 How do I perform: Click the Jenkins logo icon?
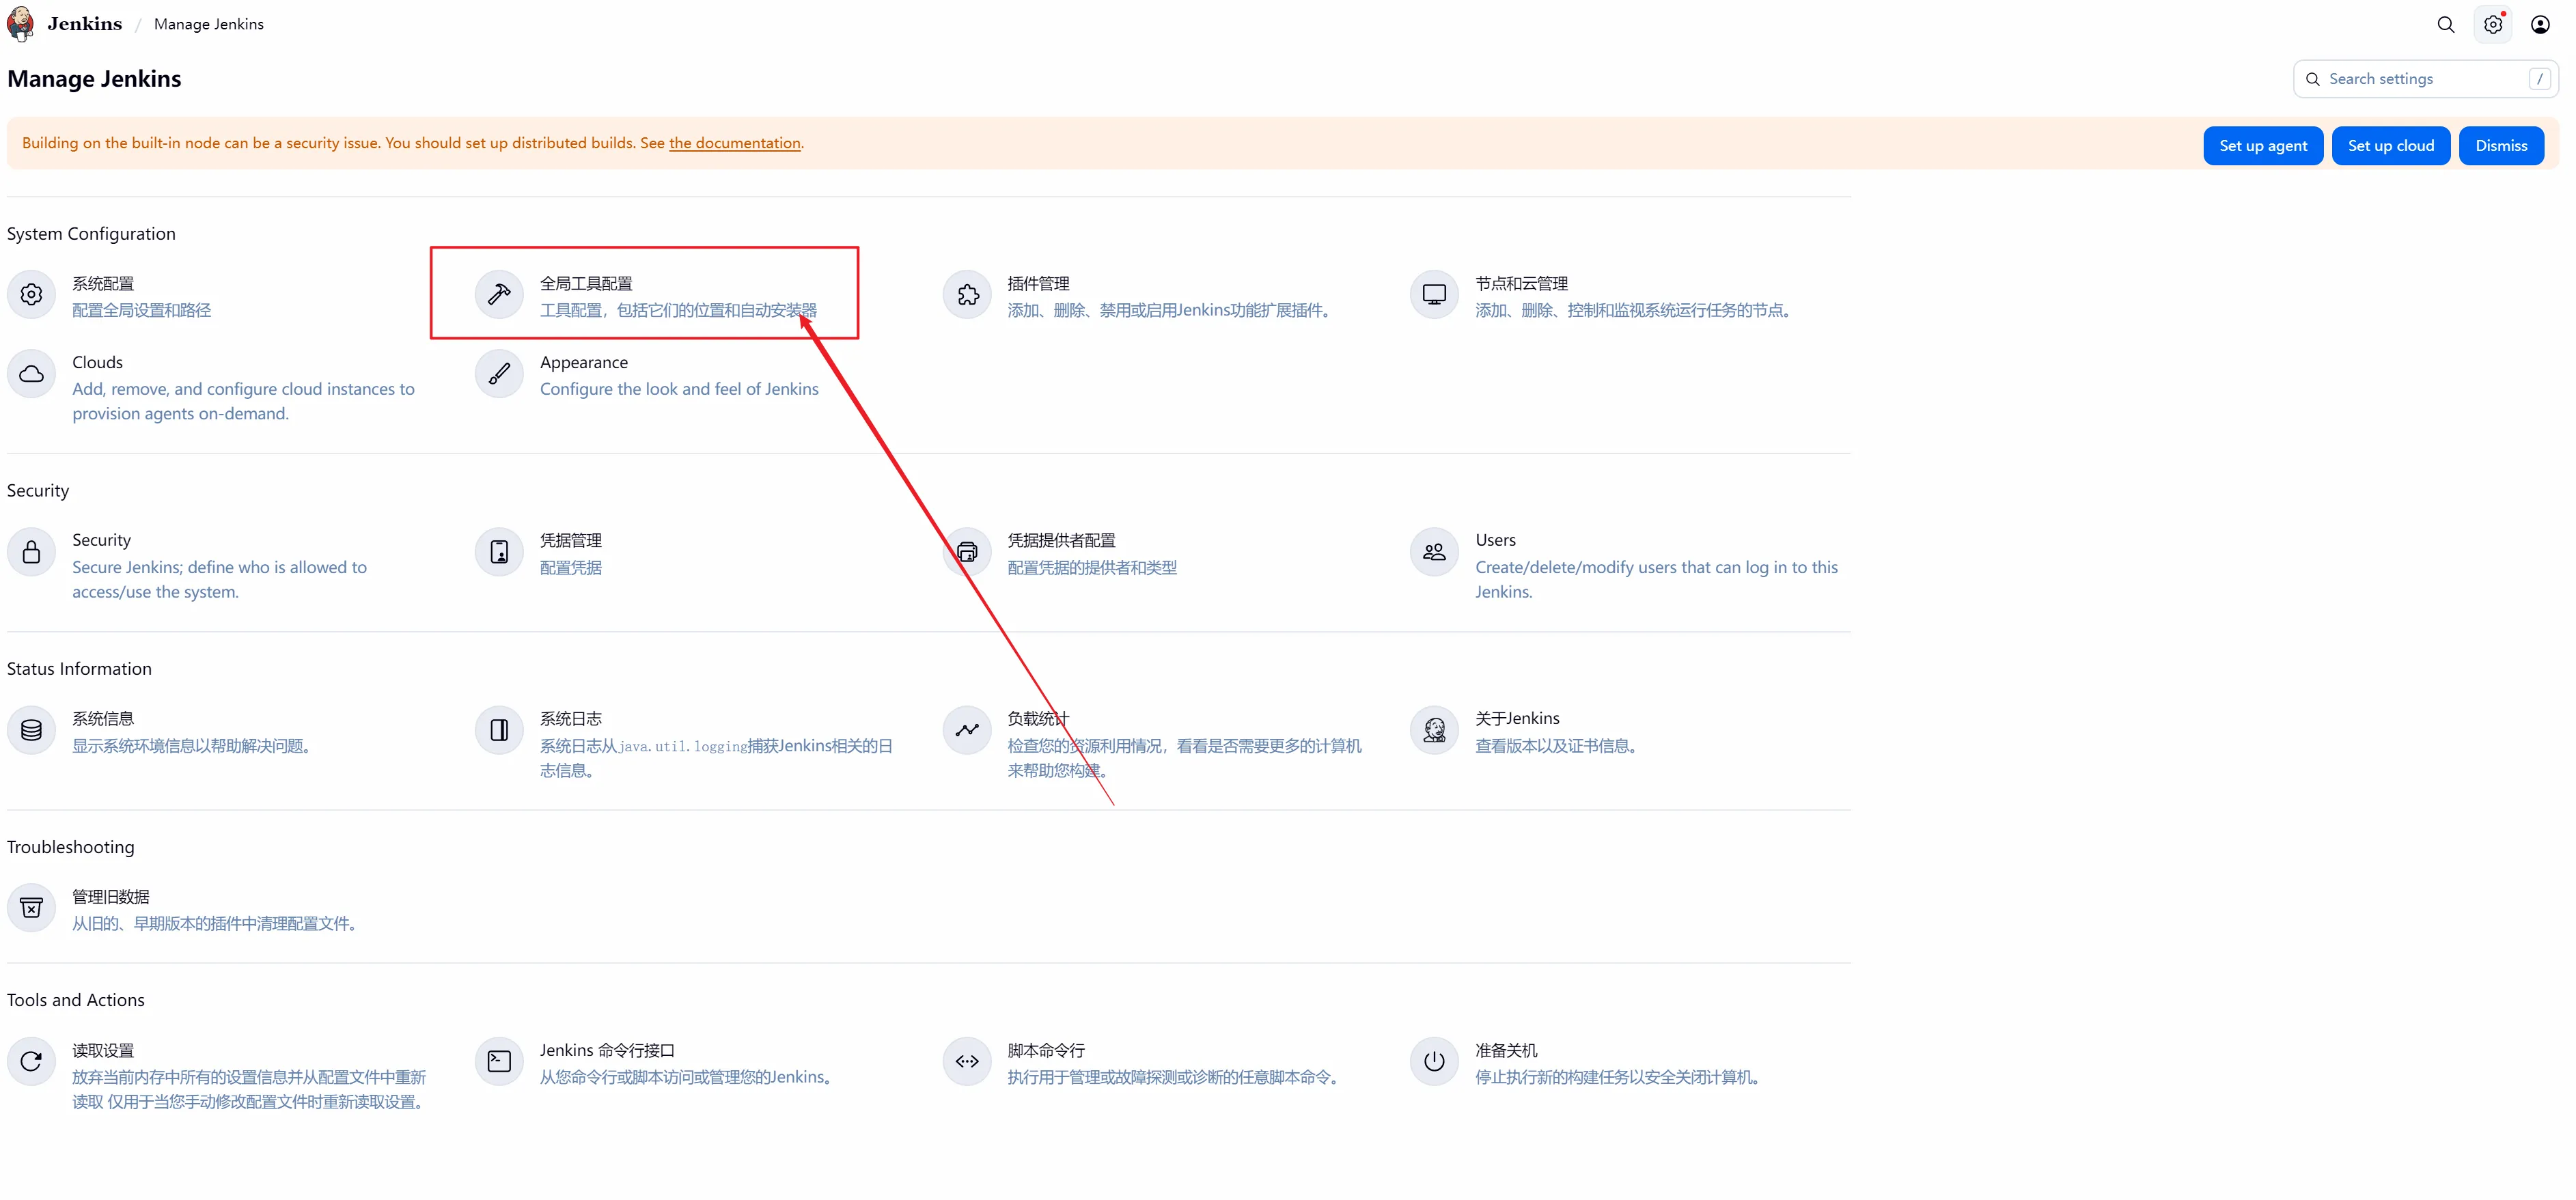click(x=20, y=23)
